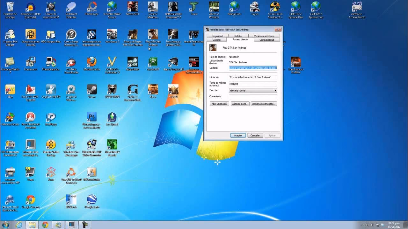This screenshot has width=408, height=229.
Task: Select the Play GTA San Andreas desktop shortcut
Action: pos(153,38)
